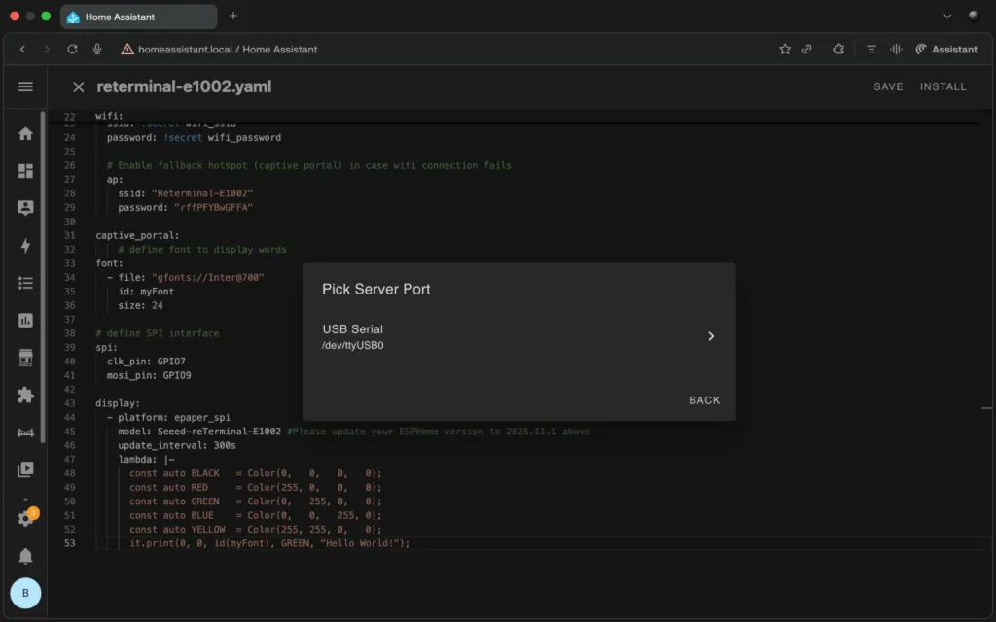996x622 pixels.
Task: Click the audio waveform icon in toolbar
Action: 896,49
